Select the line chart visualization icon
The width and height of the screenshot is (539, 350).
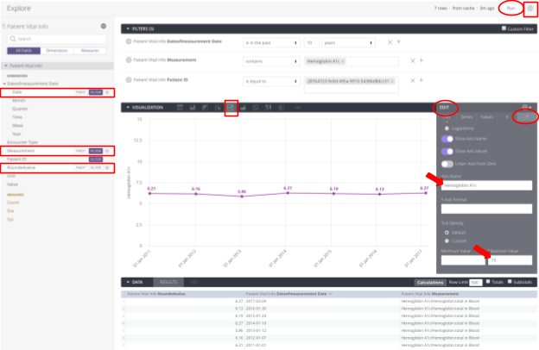point(231,108)
